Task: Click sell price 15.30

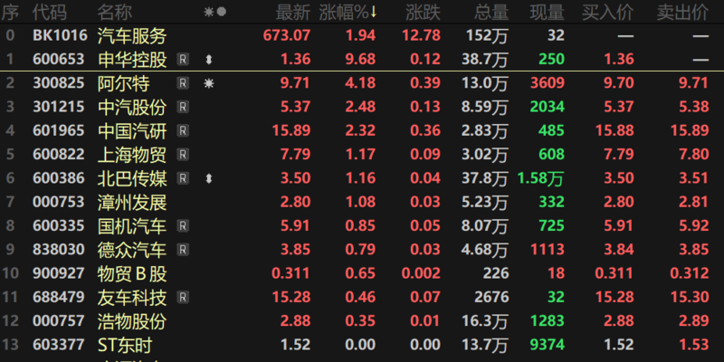Action: (x=690, y=298)
